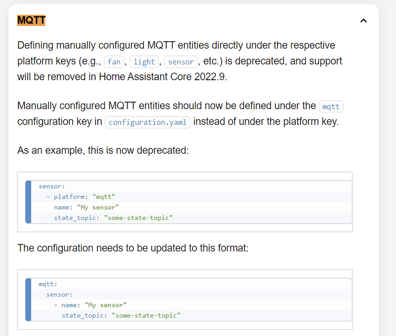Select the "light" inline code chip

pos(144,61)
